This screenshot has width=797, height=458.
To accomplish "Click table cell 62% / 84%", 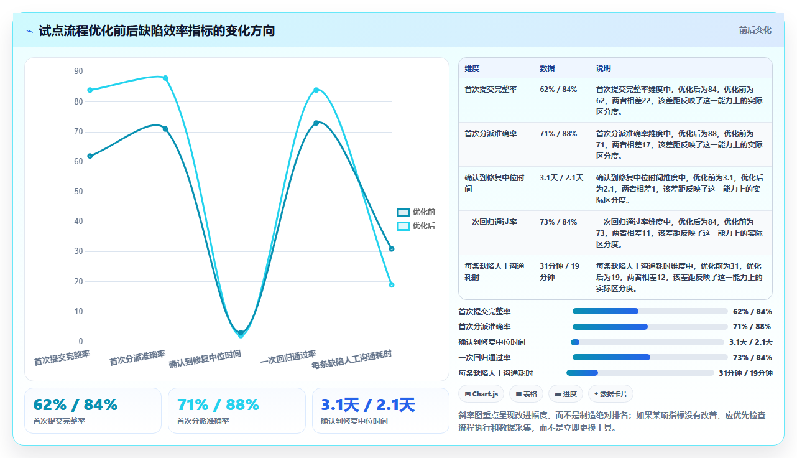I will click(558, 90).
